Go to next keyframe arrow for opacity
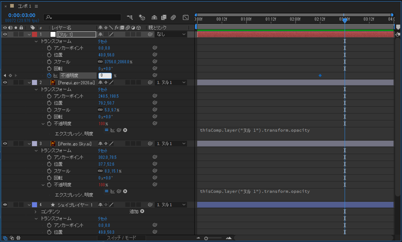 click(16, 75)
